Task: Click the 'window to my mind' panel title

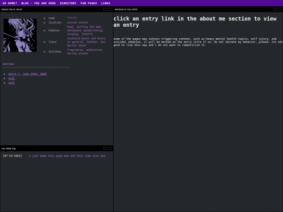Action: [126, 9]
